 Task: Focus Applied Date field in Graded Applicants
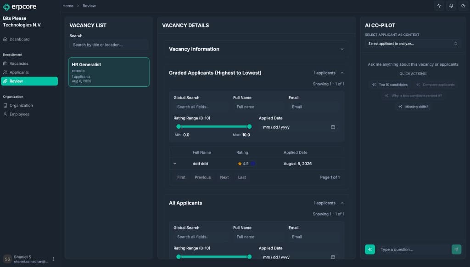click(x=299, y=127)
